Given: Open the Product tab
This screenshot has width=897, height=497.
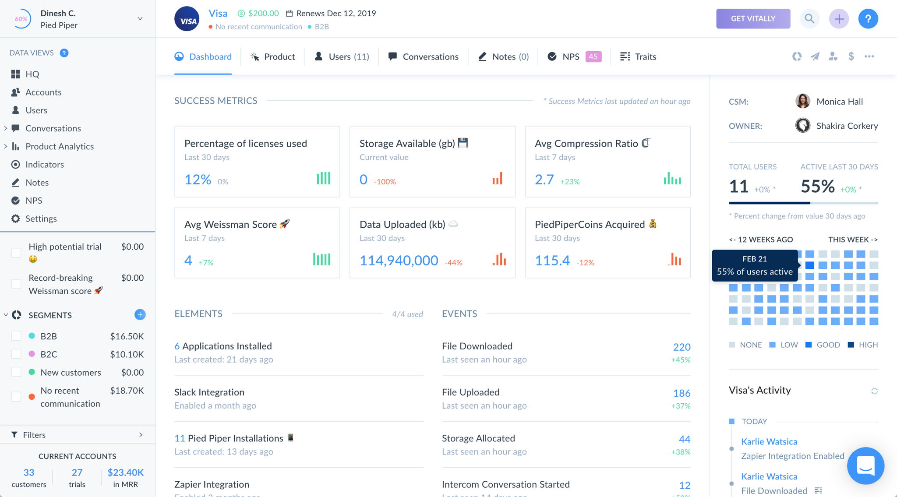Looking at the screenshot, I should tap(272, 56).
